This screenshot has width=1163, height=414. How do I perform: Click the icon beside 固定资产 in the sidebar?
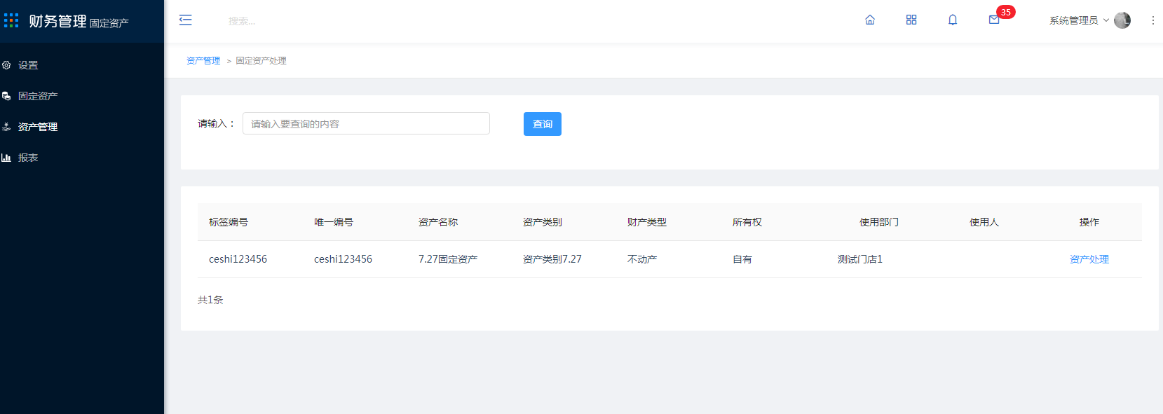[6, 96]
